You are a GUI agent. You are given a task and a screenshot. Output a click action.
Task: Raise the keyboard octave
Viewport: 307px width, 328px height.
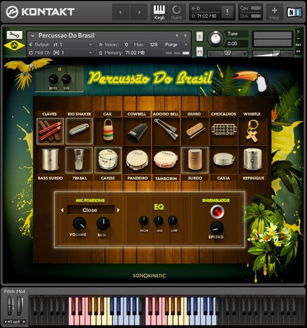click(x=24, y=321)
